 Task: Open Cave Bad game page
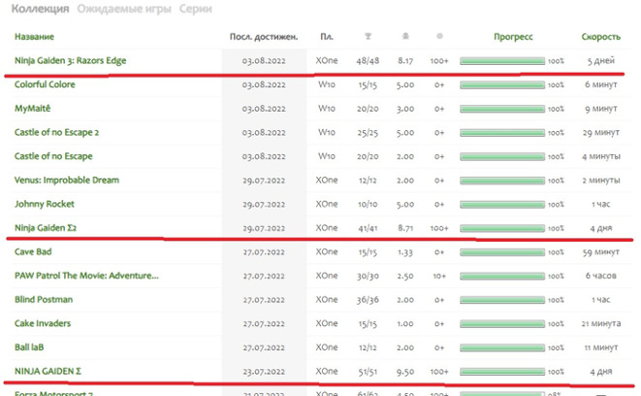tap(33, 251)
